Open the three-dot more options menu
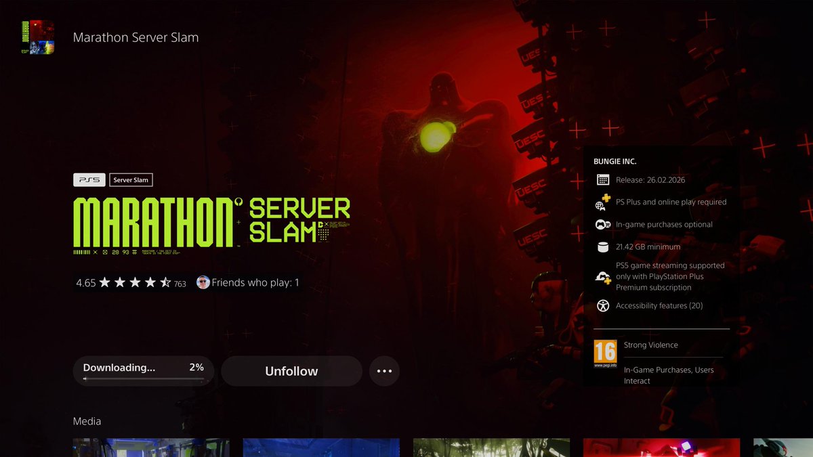Image resolution: width=813 pixels, height=457 pixels. (384, 371)
